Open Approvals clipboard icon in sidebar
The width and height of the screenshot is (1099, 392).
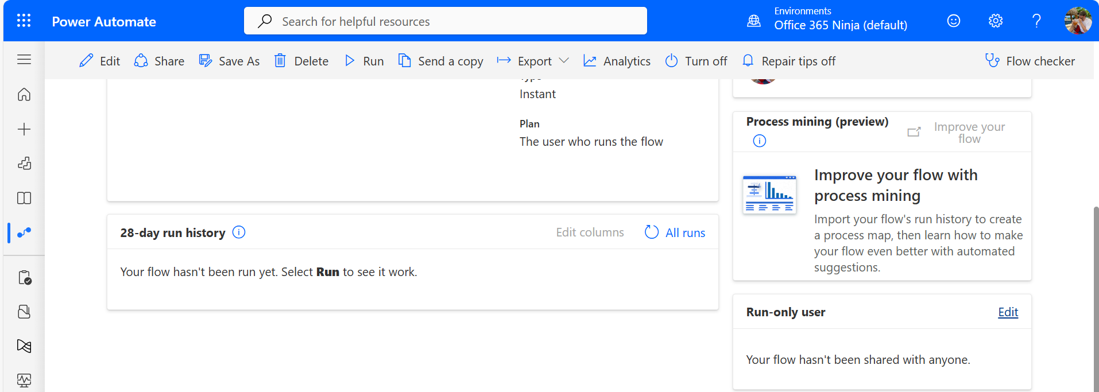coord(24,278)
